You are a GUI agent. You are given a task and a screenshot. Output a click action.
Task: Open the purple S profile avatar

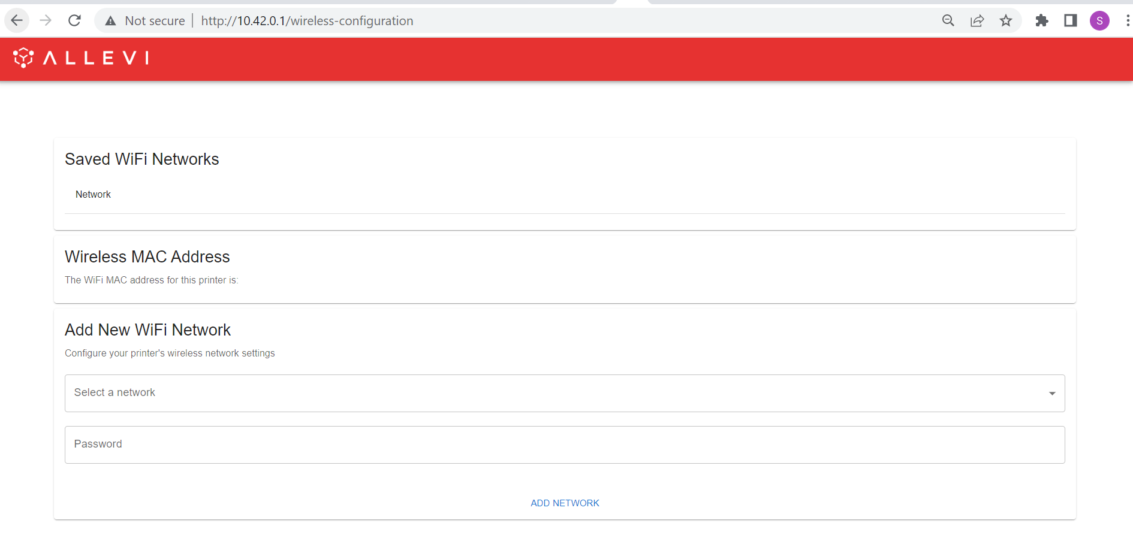1099,21
